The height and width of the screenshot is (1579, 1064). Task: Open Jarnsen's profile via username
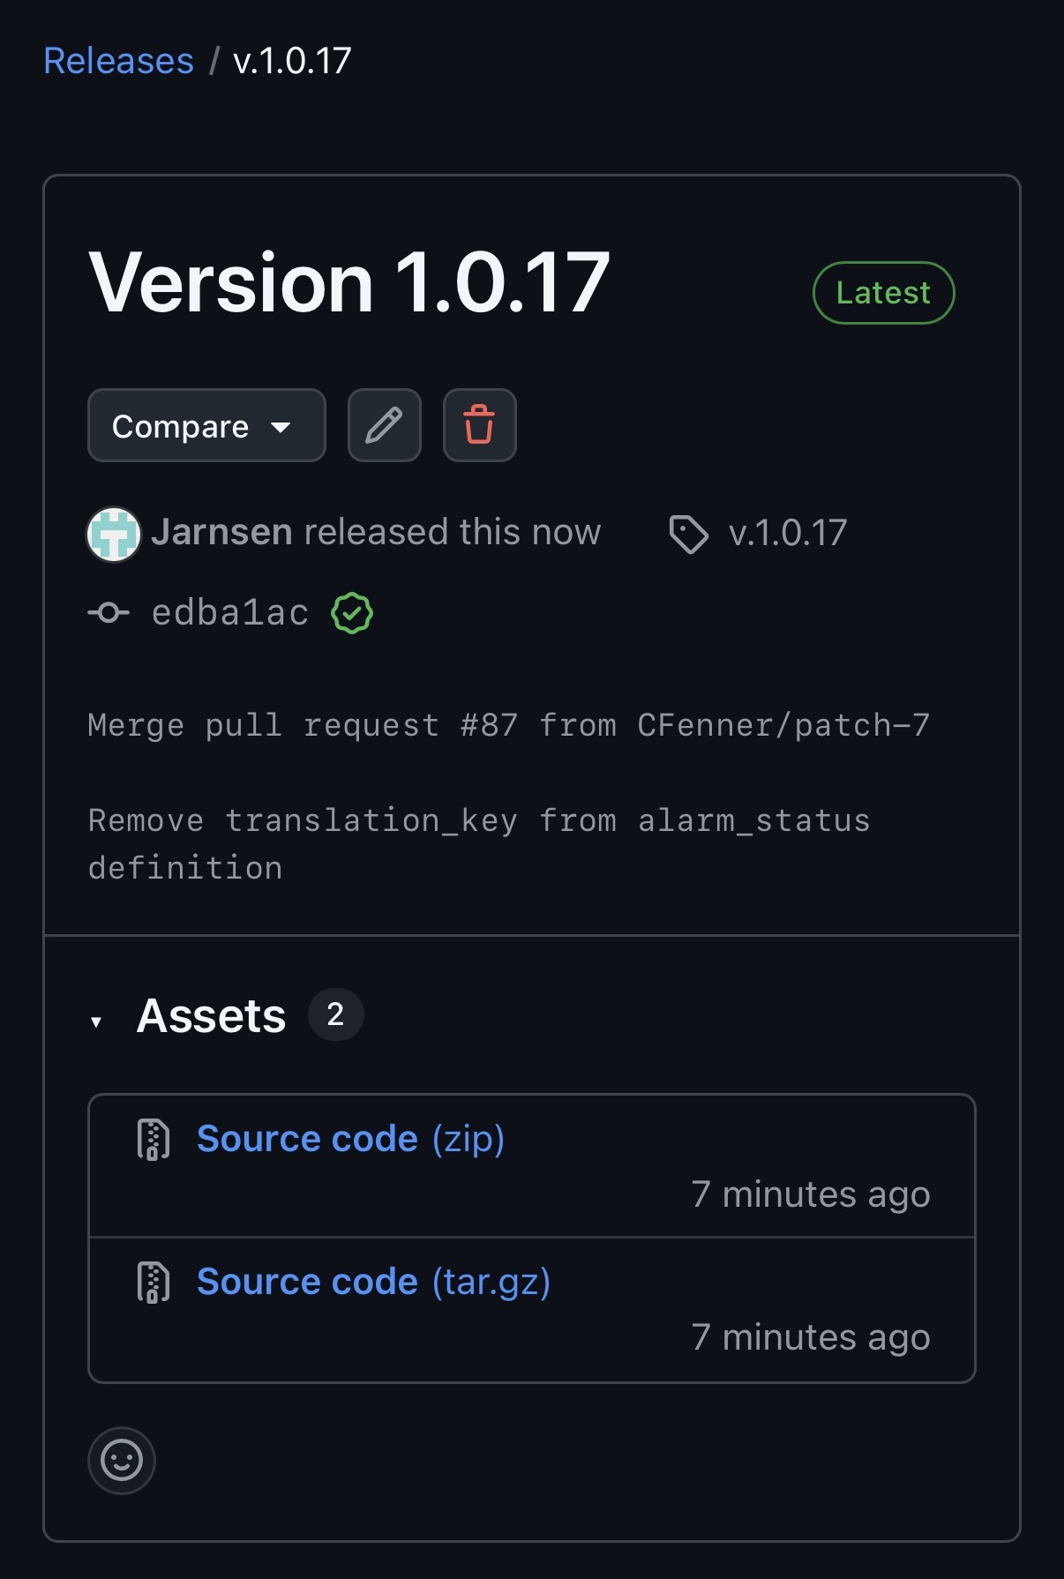221,532
